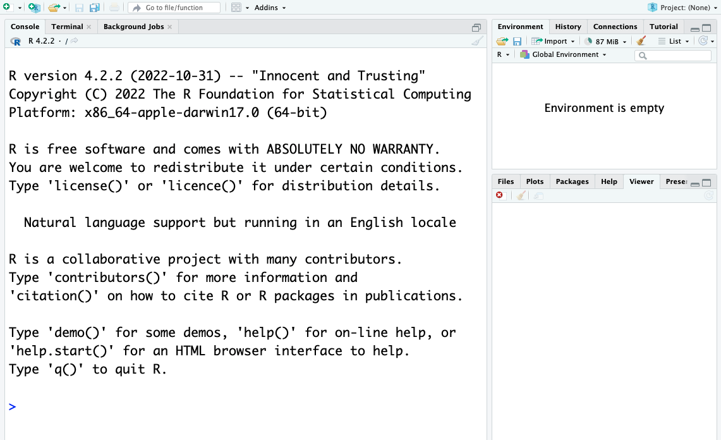Screen dimensions: 721x440
Task: Close the Terminal tab
Action: 89,27
